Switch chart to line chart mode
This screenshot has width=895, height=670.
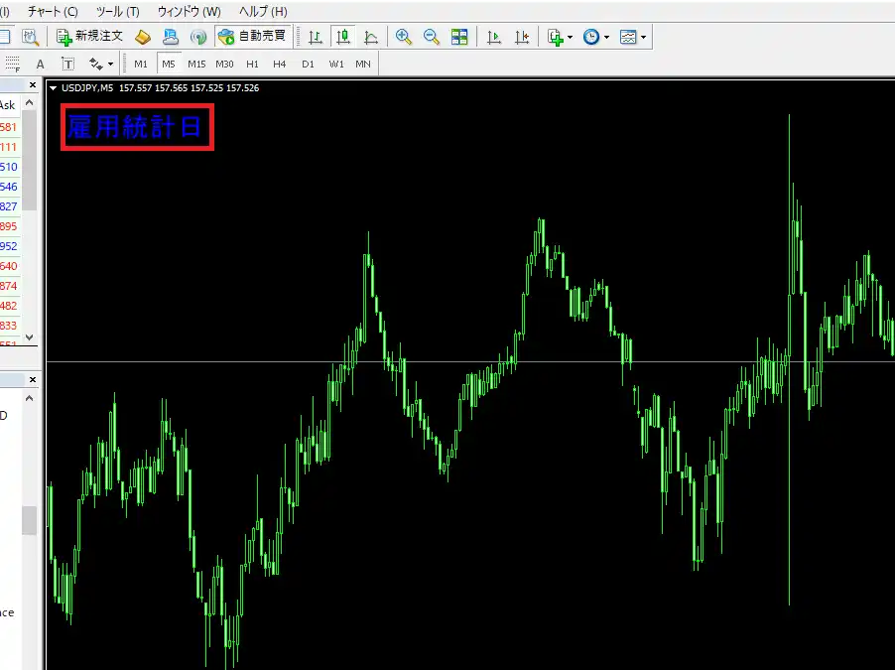pos(371,37)
